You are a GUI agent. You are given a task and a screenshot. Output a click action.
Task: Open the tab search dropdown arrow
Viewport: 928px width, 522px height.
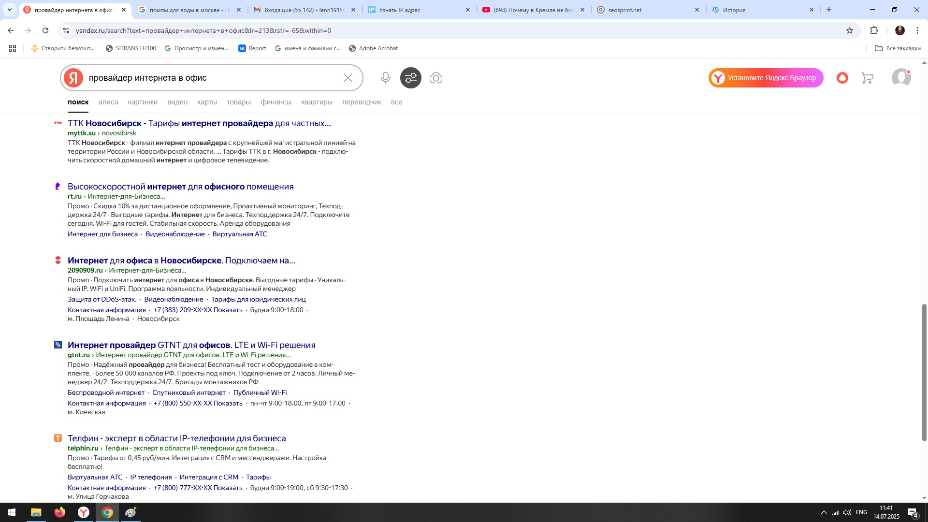point(9,10)
